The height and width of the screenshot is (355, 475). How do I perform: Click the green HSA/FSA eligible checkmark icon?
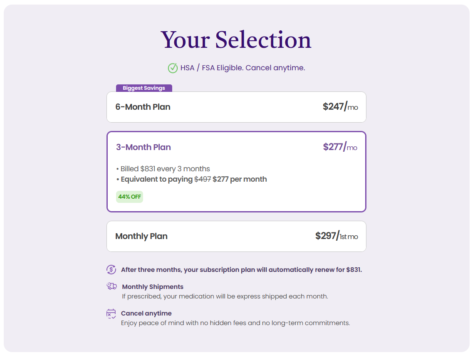[173, 68]
